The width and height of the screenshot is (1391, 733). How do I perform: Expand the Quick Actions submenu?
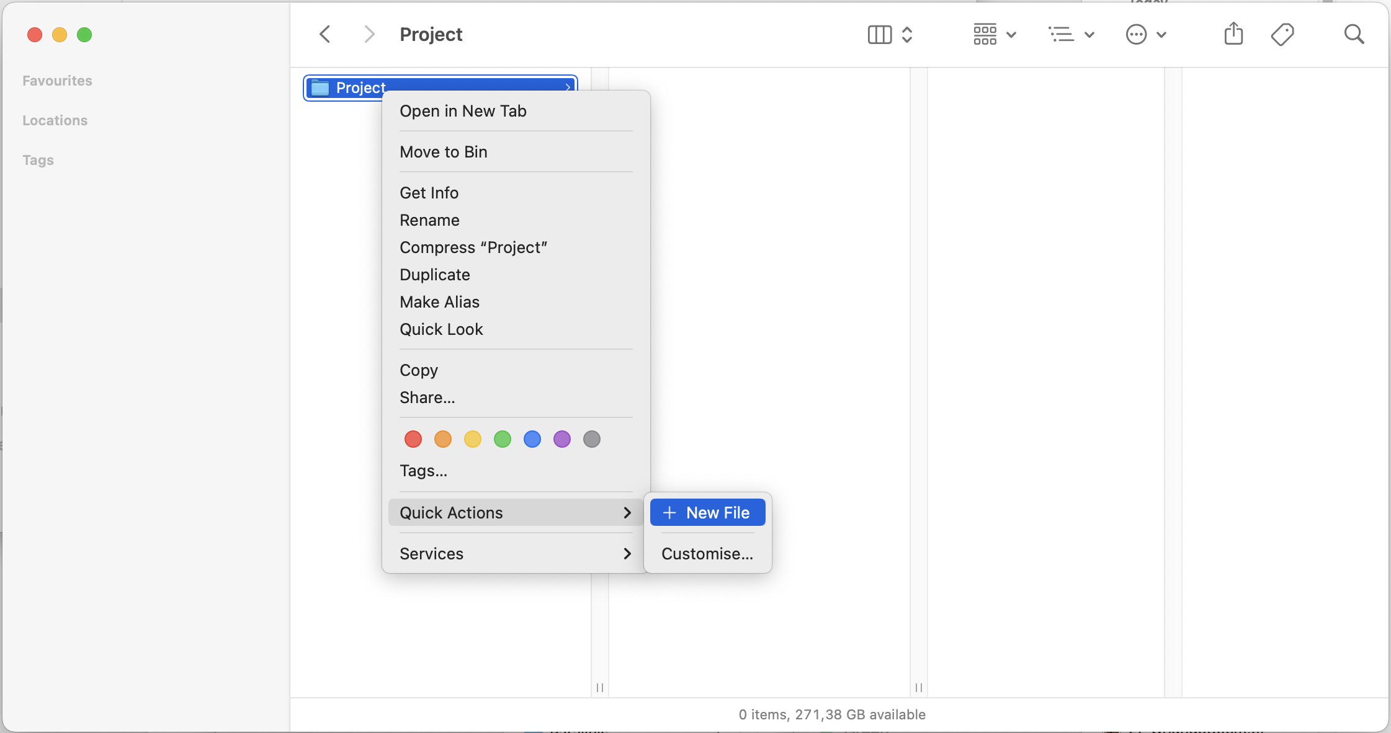pos(511,512)
